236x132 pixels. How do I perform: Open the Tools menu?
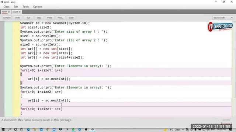coord(25,7)
